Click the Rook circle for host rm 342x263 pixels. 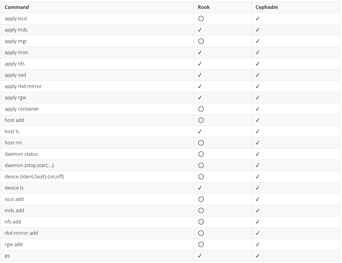click(201, 143)
